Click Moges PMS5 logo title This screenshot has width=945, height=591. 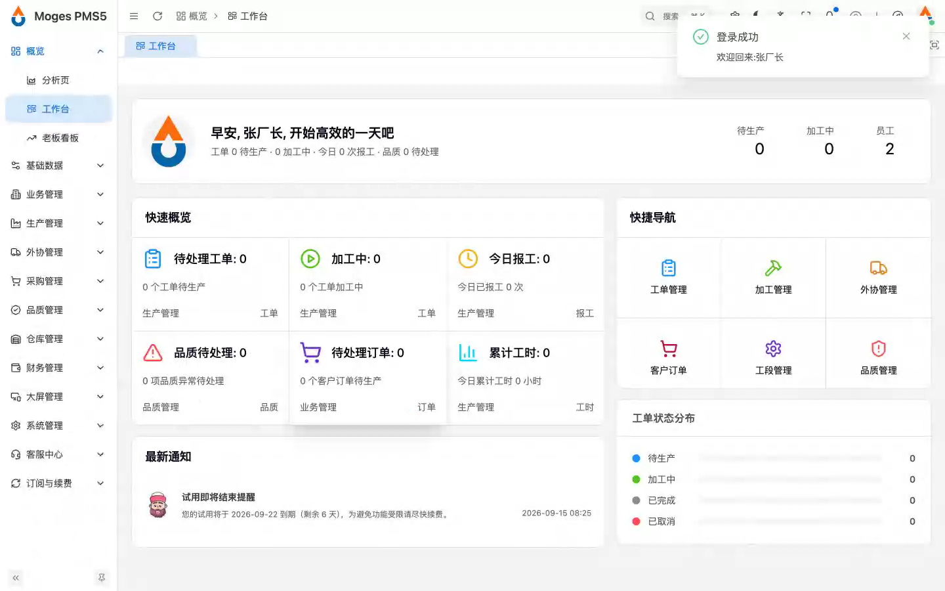(70, 16)
